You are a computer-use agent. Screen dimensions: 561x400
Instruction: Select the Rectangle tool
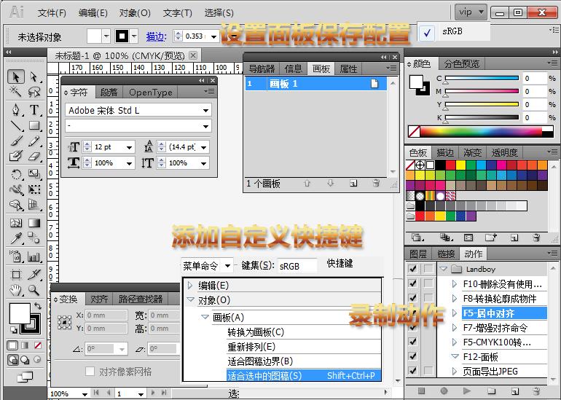coord(34,125)
